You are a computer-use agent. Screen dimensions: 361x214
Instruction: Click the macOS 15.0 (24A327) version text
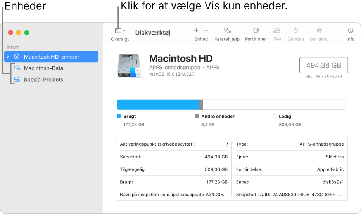click(173, 74)
